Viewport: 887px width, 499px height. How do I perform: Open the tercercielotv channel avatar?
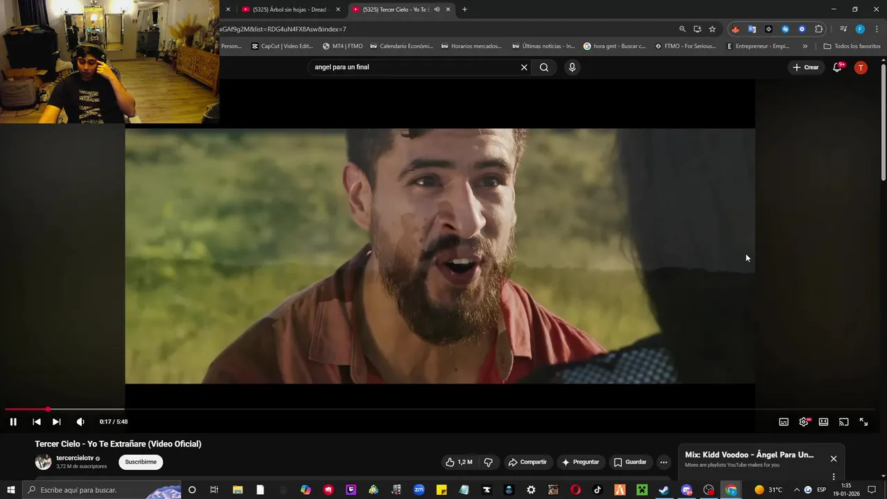coord(44,462)
